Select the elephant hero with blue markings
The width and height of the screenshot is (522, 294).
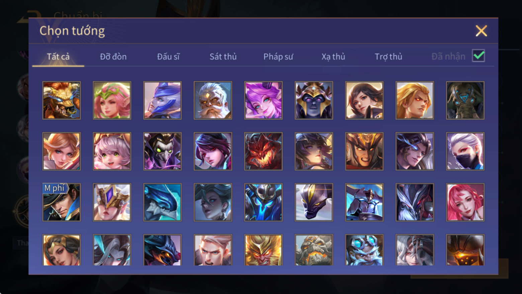[x=465, y=100]
